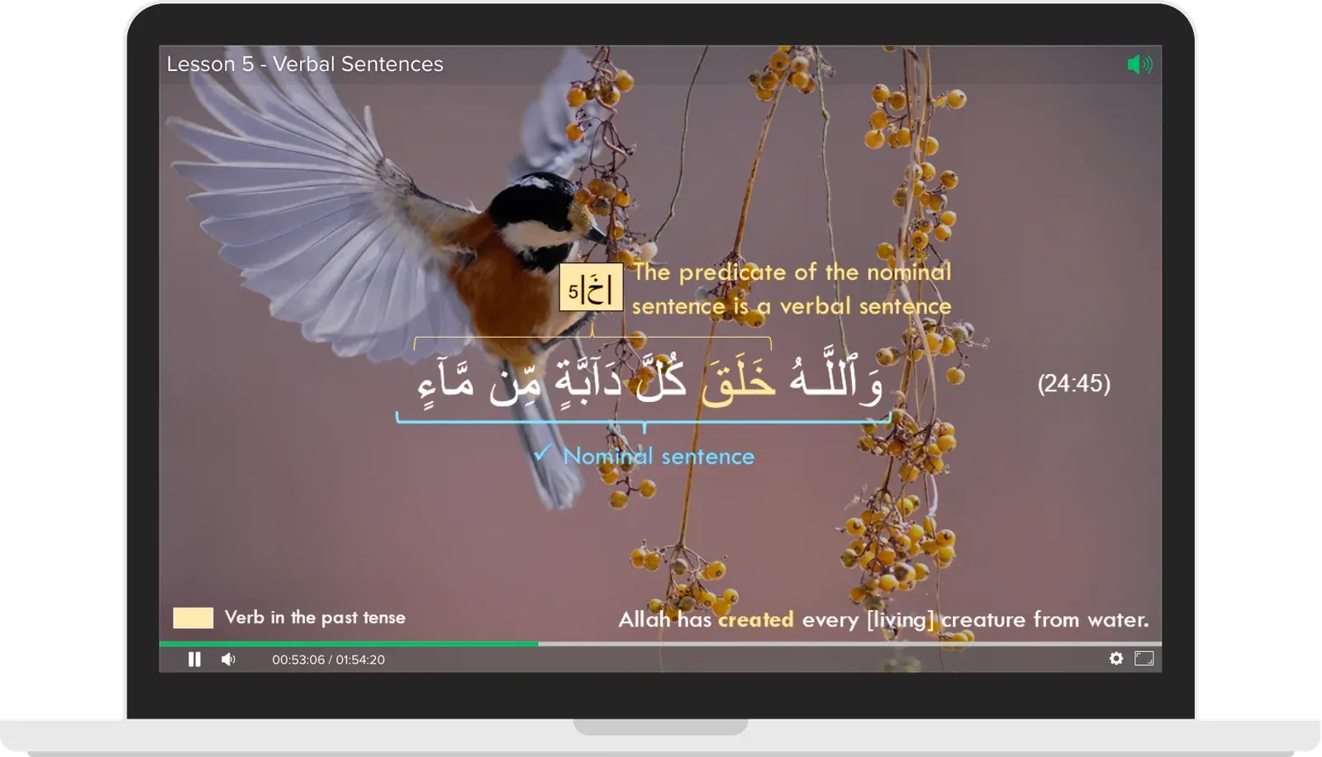The width and height of the screenshot is (1322, 757).
Task: Click the yellow legend swatch for past tense verb
Action: (x=193, y=616)
